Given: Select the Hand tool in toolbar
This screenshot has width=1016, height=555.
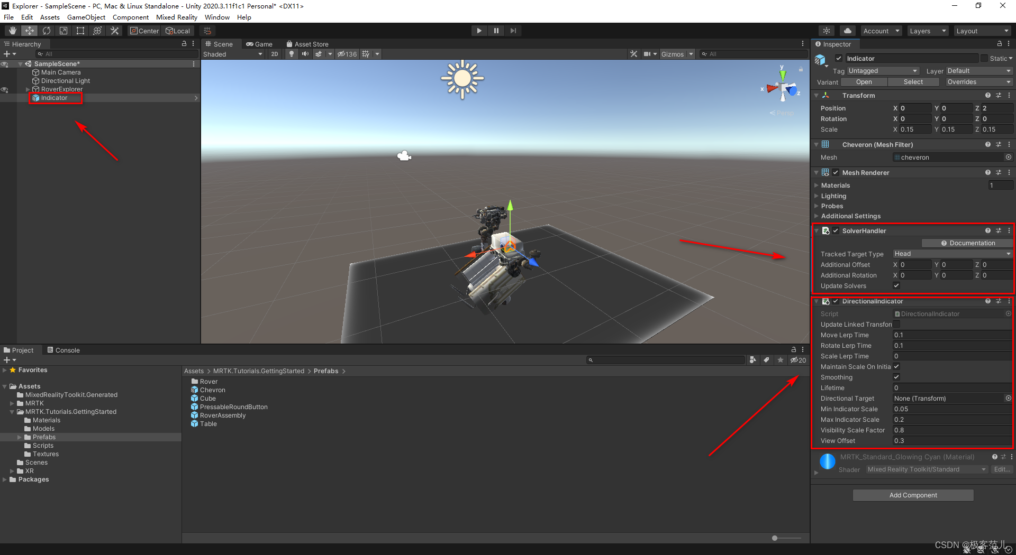Looking at the screenshot, I should click(x=13, y=31).
